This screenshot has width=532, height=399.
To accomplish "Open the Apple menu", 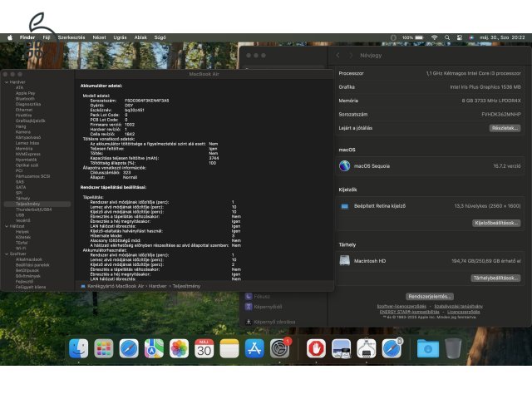I will coord(10,37).
